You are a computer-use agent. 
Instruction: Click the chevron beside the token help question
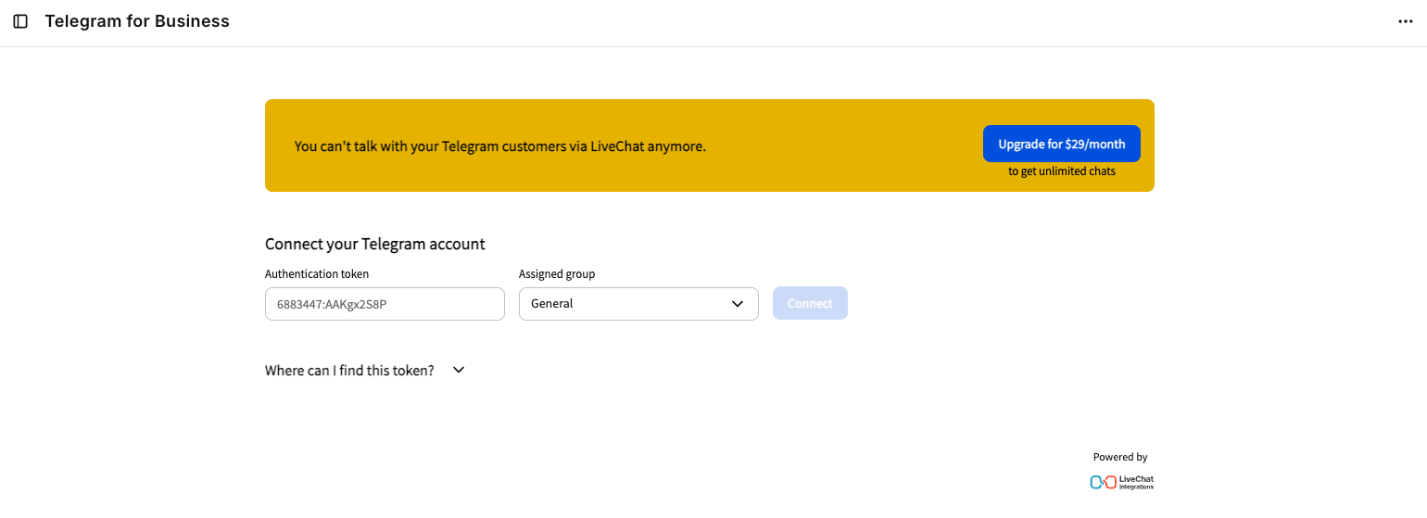[458, 370]
